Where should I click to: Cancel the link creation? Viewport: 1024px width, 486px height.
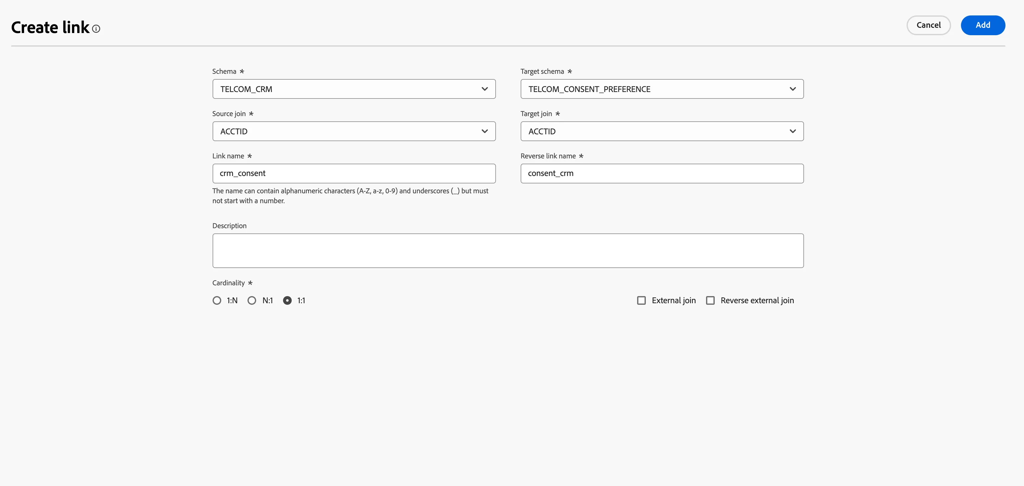click(x=928, y=25)
